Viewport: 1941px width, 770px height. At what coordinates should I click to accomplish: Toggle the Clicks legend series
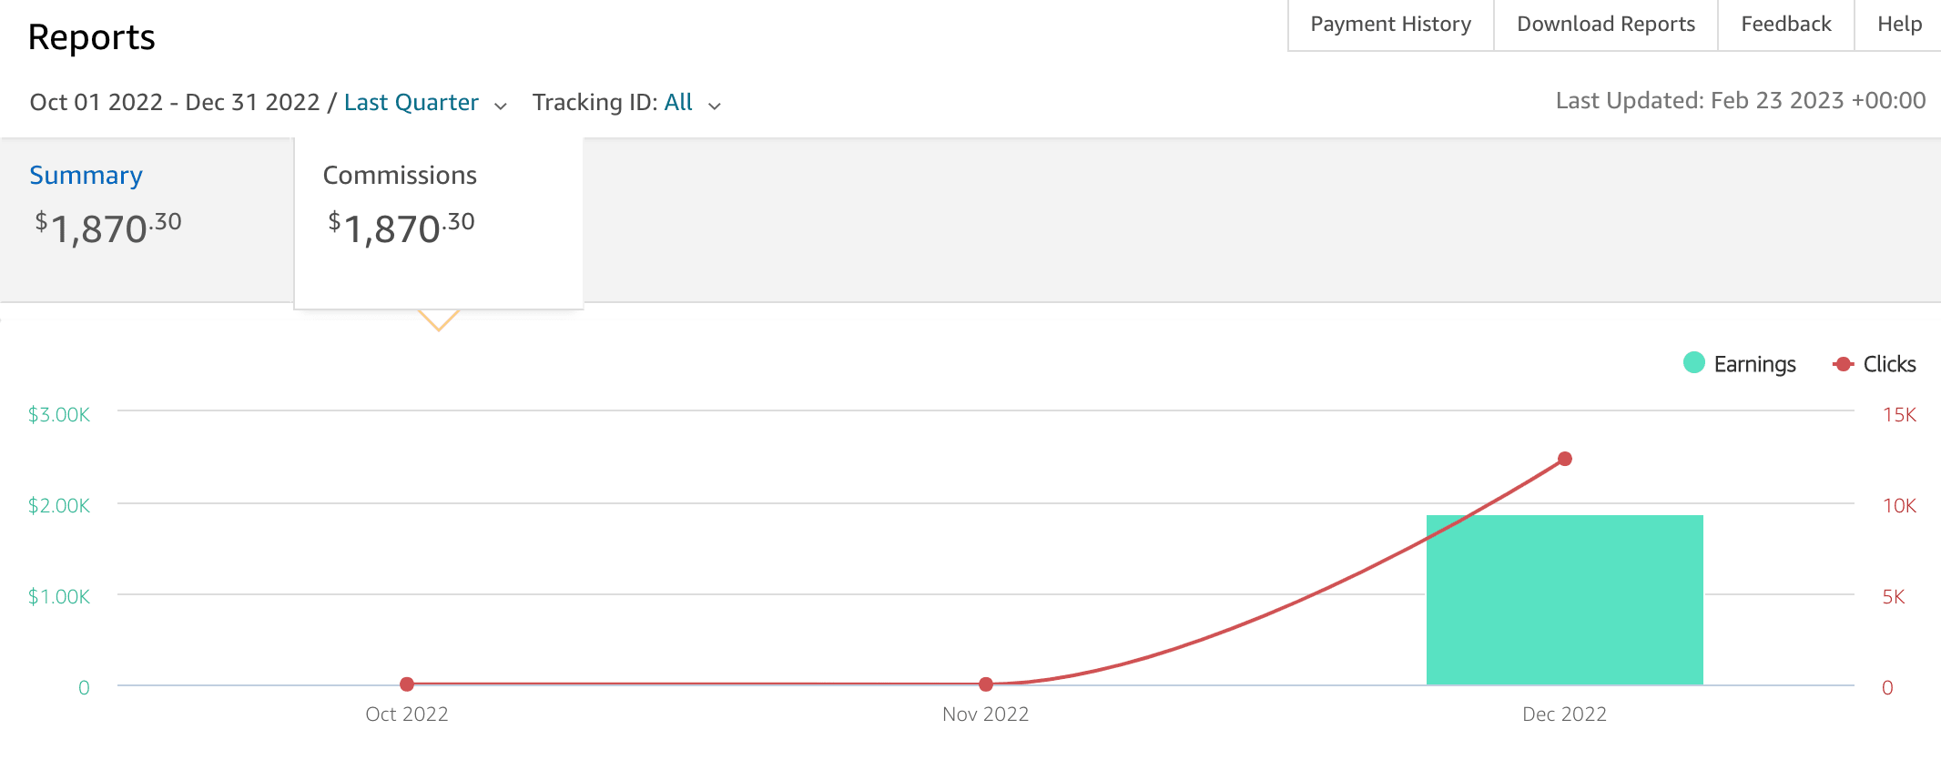[1889, 364]
